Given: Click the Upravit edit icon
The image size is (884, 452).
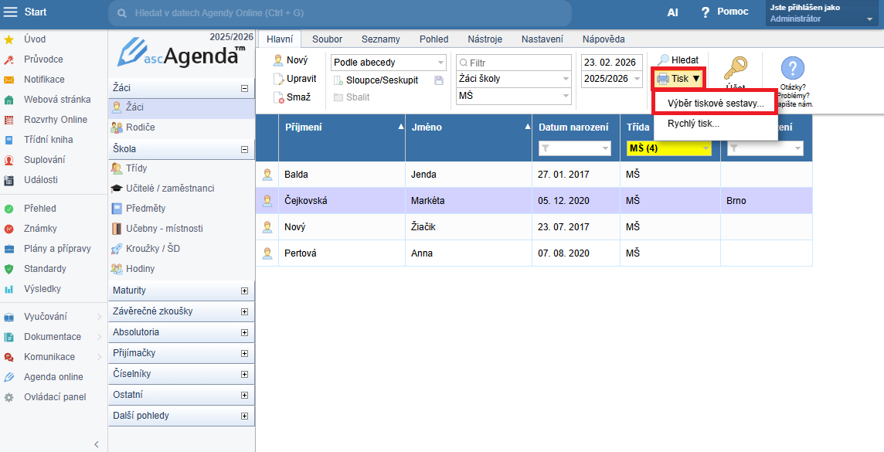Looking at the screenshot, I should pos(278,79).
